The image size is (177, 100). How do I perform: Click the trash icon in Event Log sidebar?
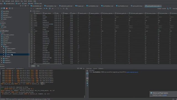[87, 83]
